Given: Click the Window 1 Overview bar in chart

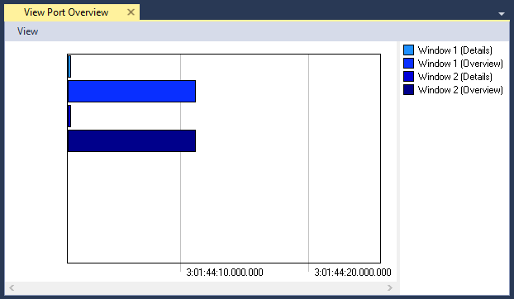Looking at the screenshot, I should point(131,92).
